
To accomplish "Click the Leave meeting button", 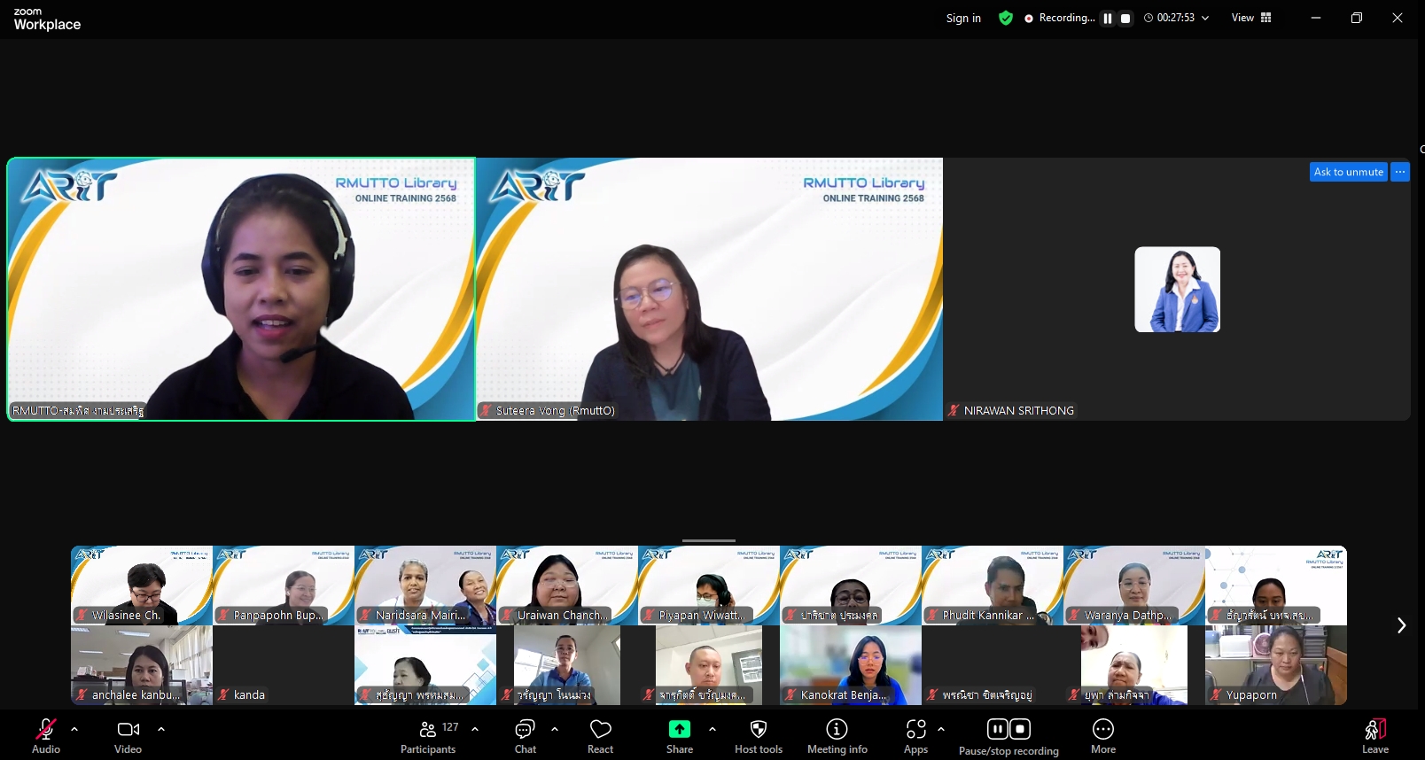I will pos(1375,736).
